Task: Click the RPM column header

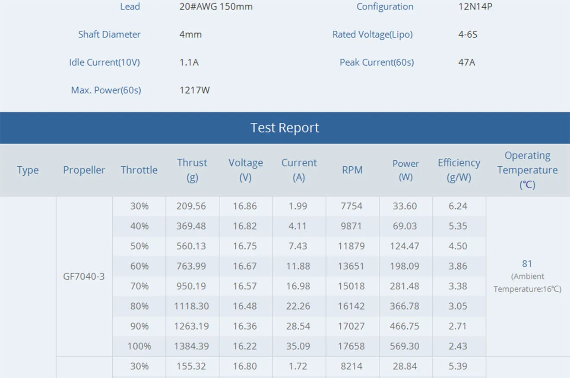Action: click(x=352, y=170)
